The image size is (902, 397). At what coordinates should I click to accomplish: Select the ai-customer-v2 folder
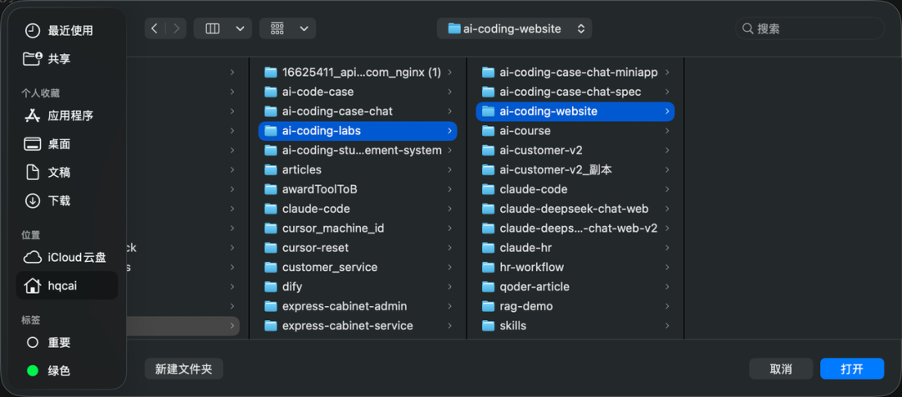tap(575, 150)
